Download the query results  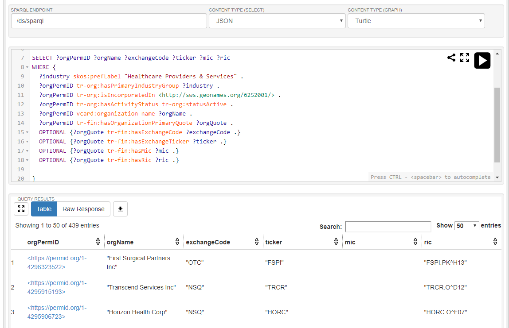tap(120, 209)
